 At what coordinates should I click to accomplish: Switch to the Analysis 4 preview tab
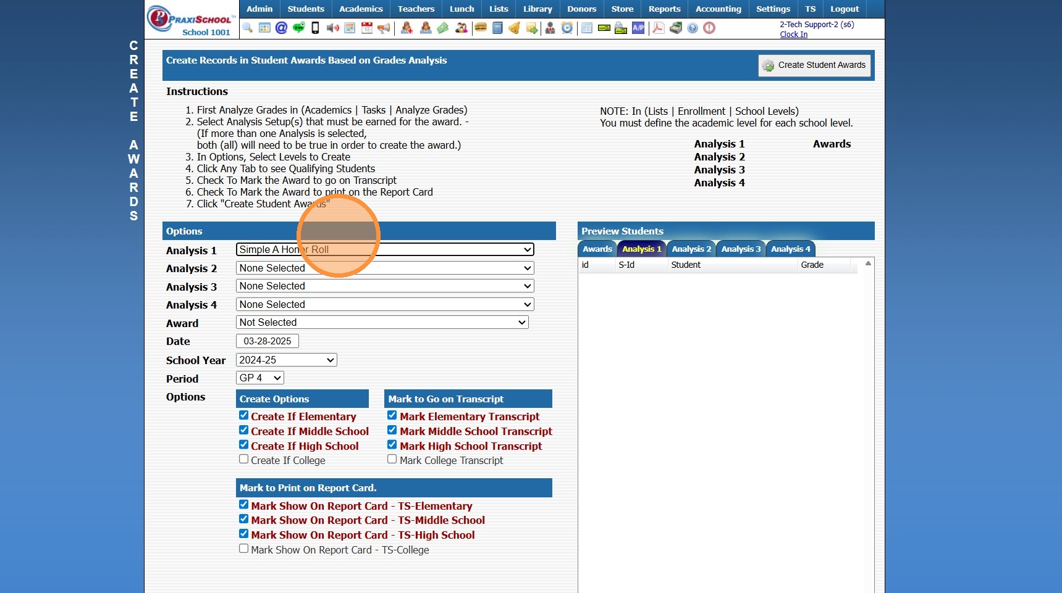point(791,249)
